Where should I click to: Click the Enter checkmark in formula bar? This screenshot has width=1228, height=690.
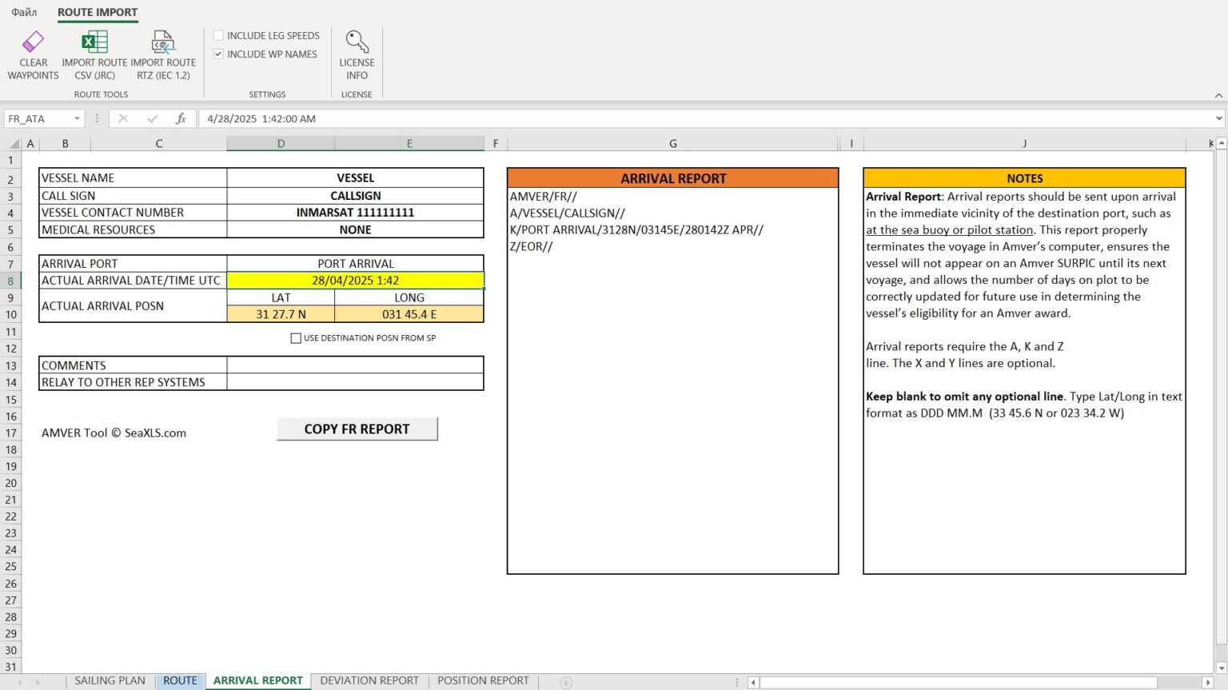(152, 118)
